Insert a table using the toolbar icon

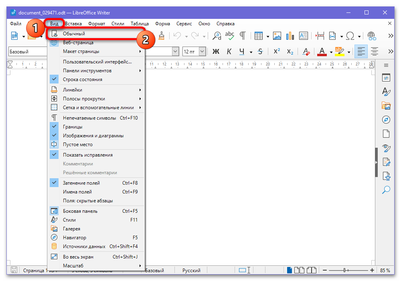point(259,36)
